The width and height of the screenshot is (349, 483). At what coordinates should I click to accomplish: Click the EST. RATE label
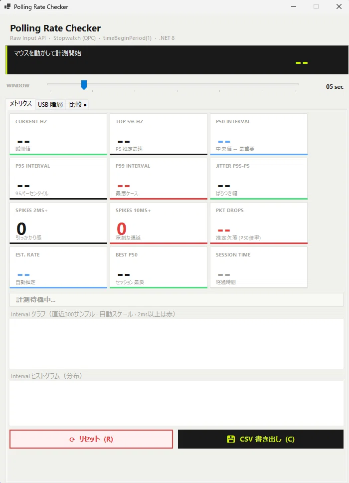pos(27,255)
